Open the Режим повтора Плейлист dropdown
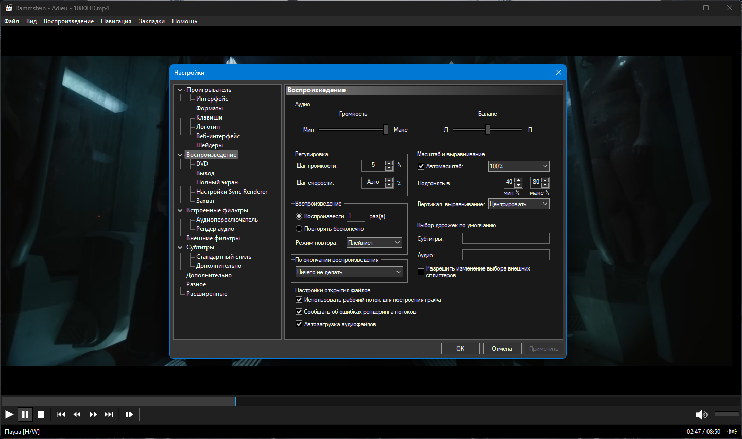 374,243
